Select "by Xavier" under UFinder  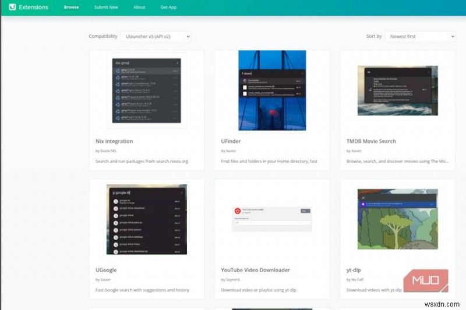coord(228,151)
